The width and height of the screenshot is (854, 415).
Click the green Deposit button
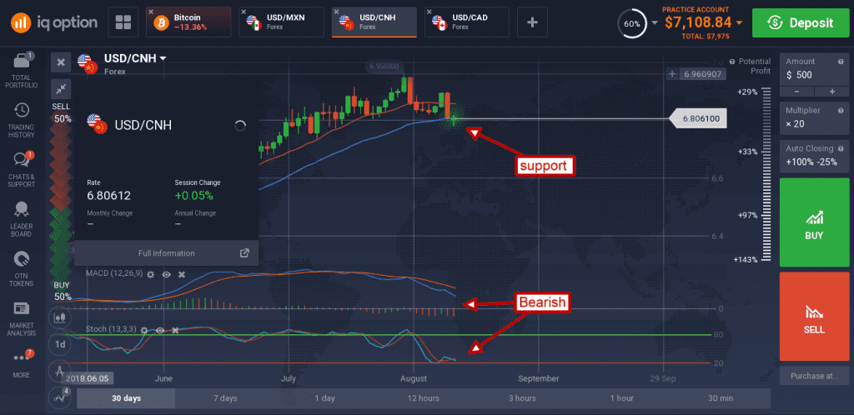pyautogui.click(x=801, y=22)
